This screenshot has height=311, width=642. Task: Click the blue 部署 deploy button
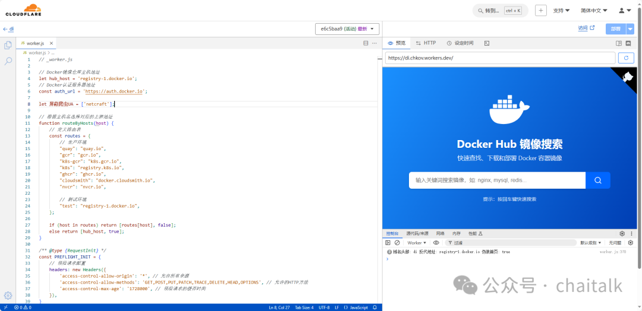pos(615,28)
